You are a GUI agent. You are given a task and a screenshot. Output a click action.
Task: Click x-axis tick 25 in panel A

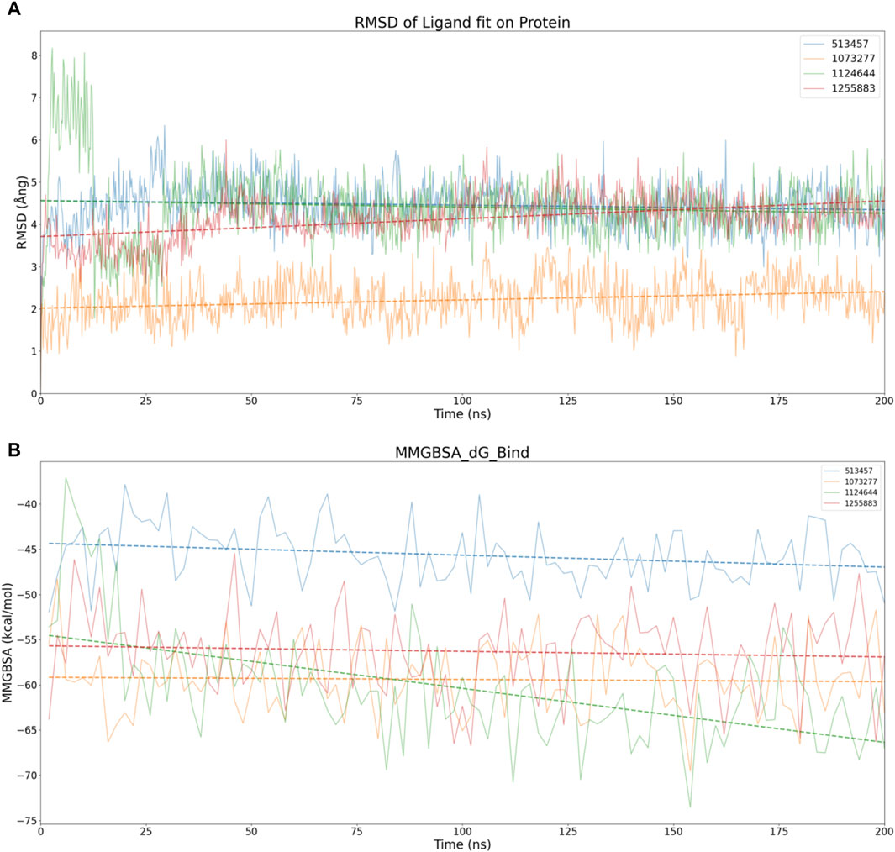click(146, 401)
